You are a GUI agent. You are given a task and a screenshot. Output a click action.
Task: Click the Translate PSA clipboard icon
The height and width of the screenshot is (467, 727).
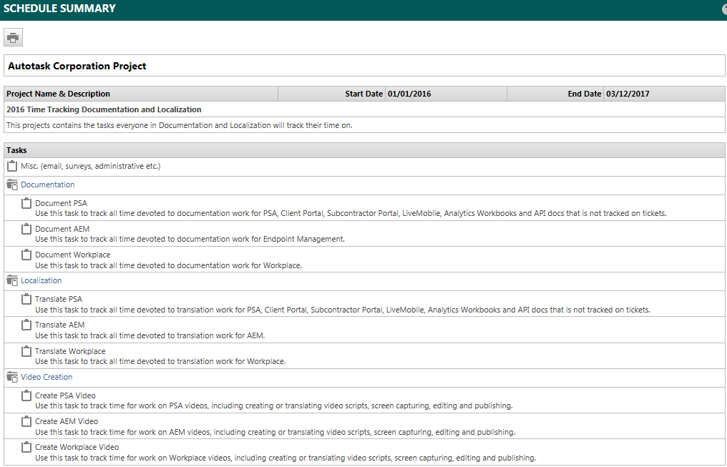coord(27,299)
